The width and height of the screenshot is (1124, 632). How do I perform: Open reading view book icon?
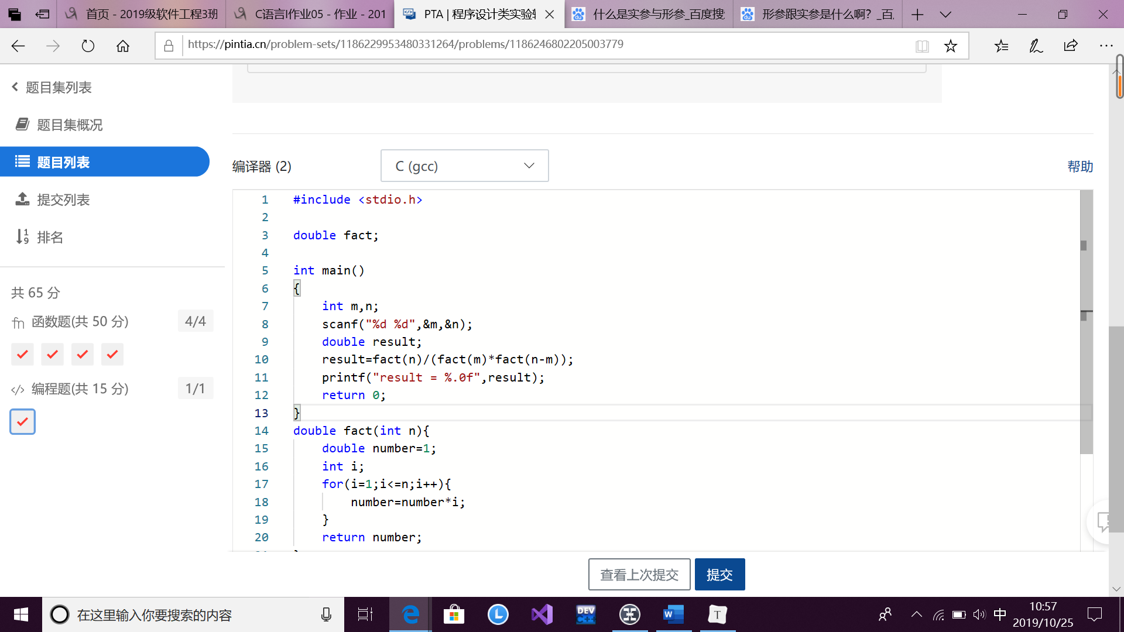(x=922, y=46)
